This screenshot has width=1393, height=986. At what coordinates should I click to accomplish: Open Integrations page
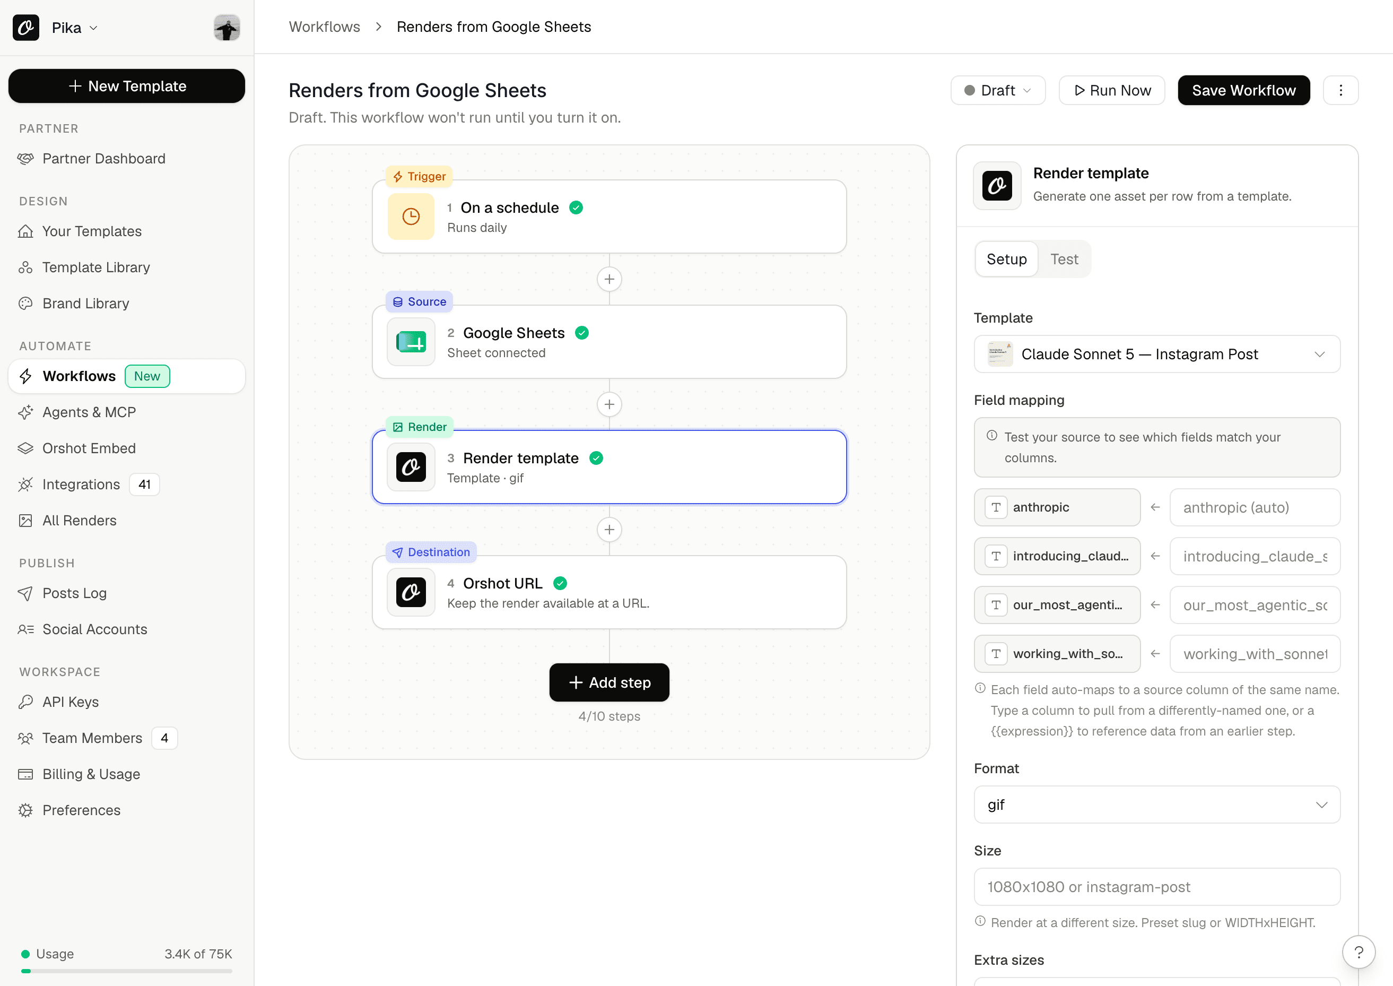coord(126,485)
